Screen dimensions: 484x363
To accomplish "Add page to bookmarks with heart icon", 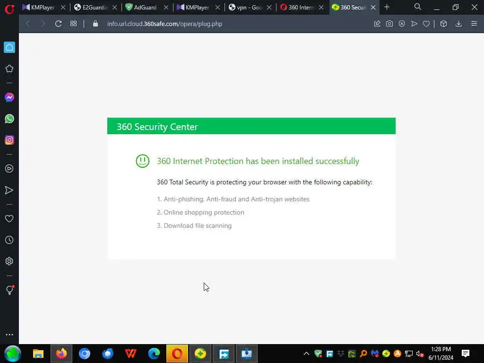I will 426,24.
